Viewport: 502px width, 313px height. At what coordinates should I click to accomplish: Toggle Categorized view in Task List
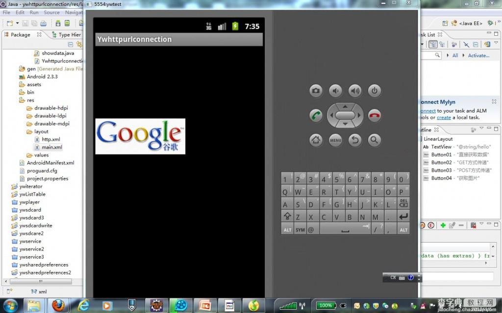tap(433, 45)
